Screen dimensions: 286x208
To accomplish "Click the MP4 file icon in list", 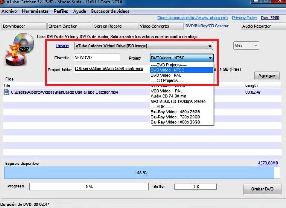I will tap(6, 92).
